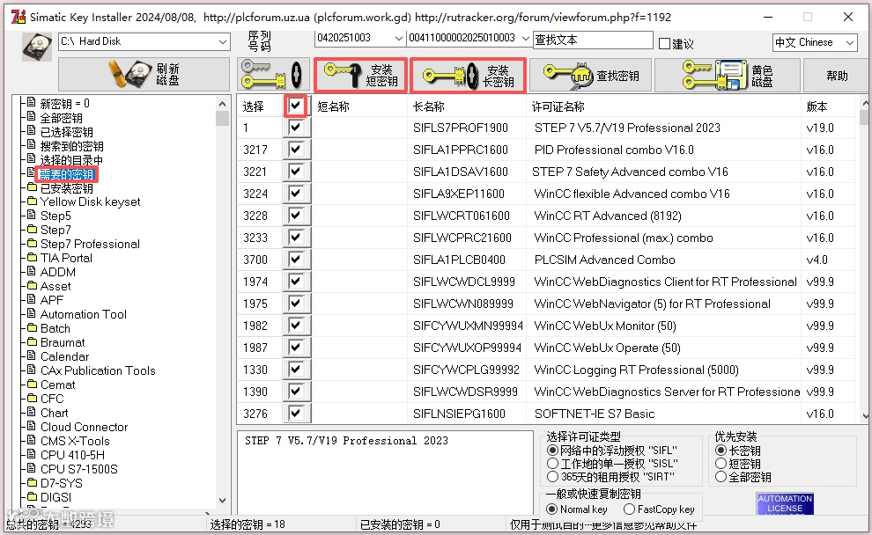Click the Step5 document icon
Viewport: 872px width, 535px height.
coord(33,215)
